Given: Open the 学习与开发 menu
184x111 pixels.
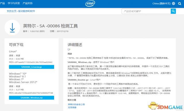Looking at the screenshot, I should coord(14,3).
